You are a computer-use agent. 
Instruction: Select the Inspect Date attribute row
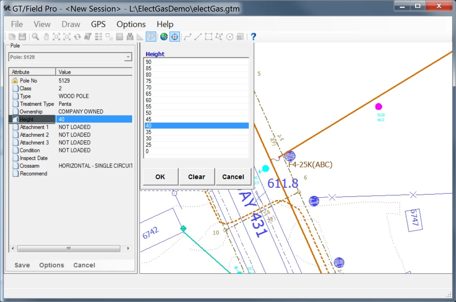click(x=71, y=158)
